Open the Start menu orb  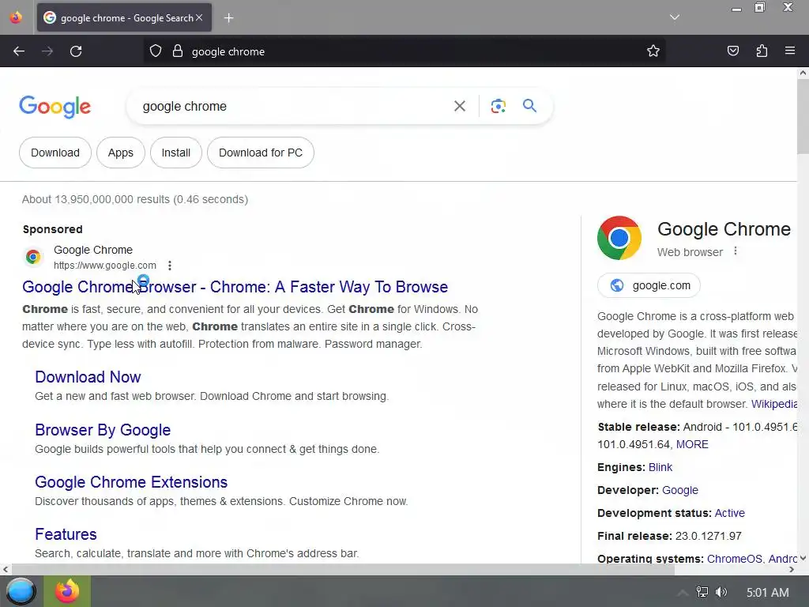[21, 591]
